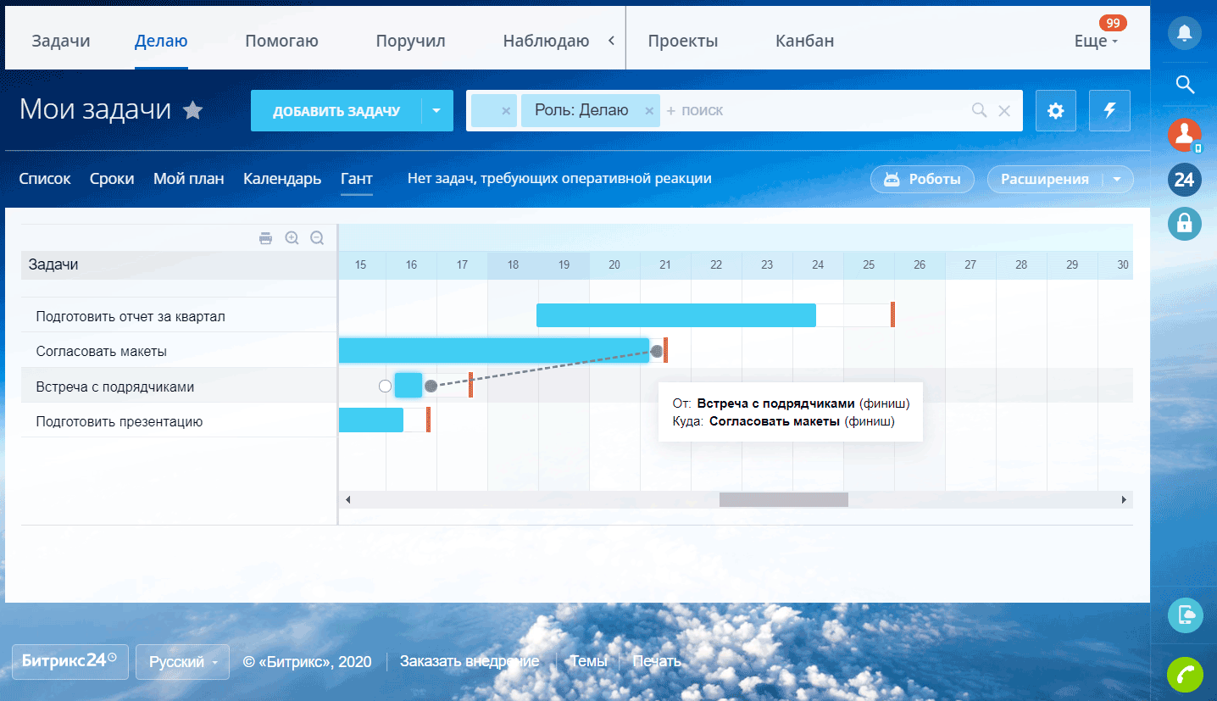Screen dimensions: 1217x701
Task: Switch to the Канбан tab
Action: 804,41
